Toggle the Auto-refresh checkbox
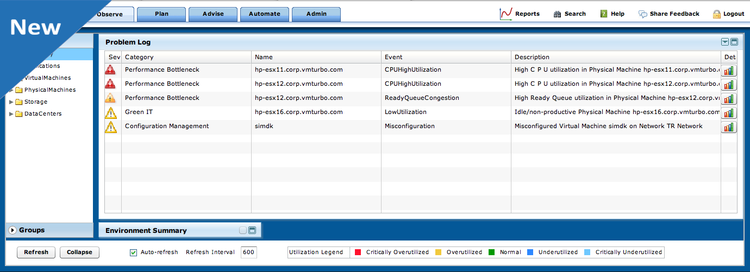Screen dimensions: 750x272 pyautogui.click(x=133, y=252)
